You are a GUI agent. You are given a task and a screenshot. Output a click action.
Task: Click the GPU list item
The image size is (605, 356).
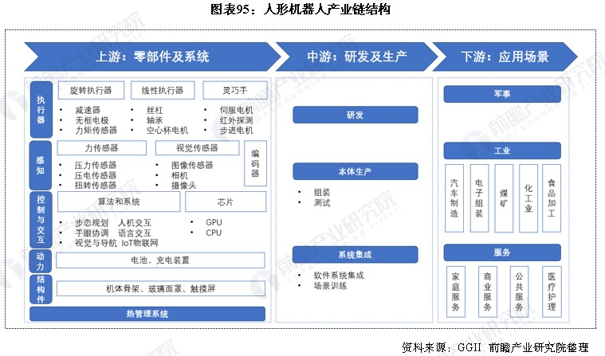(x=214, y=222)
